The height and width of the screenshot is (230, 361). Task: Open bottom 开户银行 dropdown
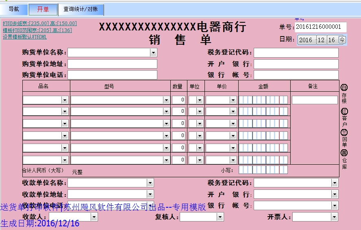coord(335,194)
